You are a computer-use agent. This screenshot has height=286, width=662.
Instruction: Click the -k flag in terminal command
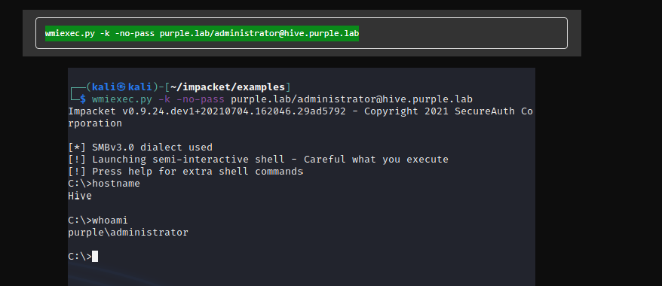164,99
